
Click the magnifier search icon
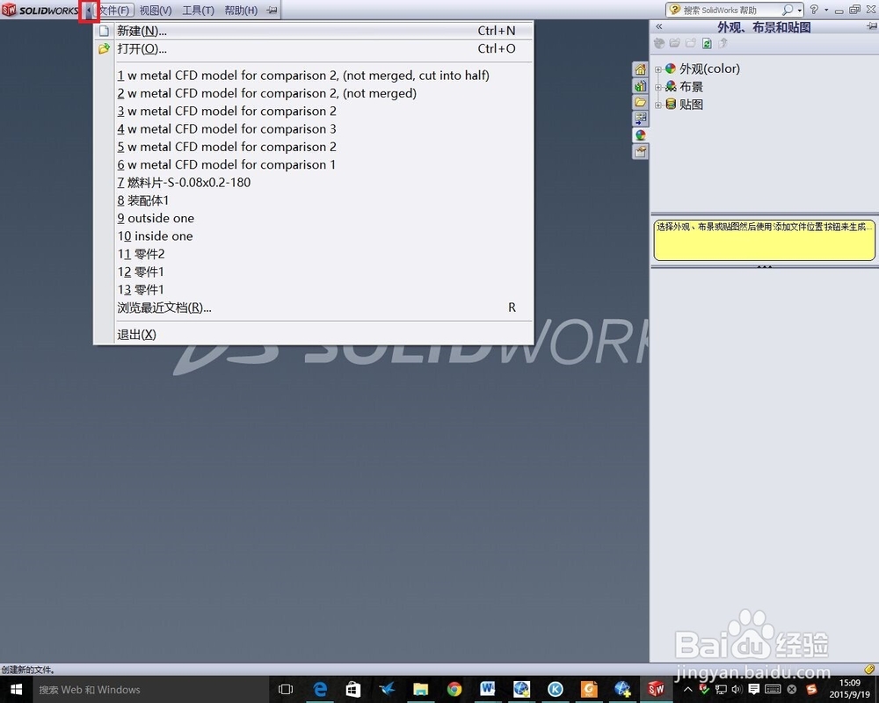click(787, 10)
